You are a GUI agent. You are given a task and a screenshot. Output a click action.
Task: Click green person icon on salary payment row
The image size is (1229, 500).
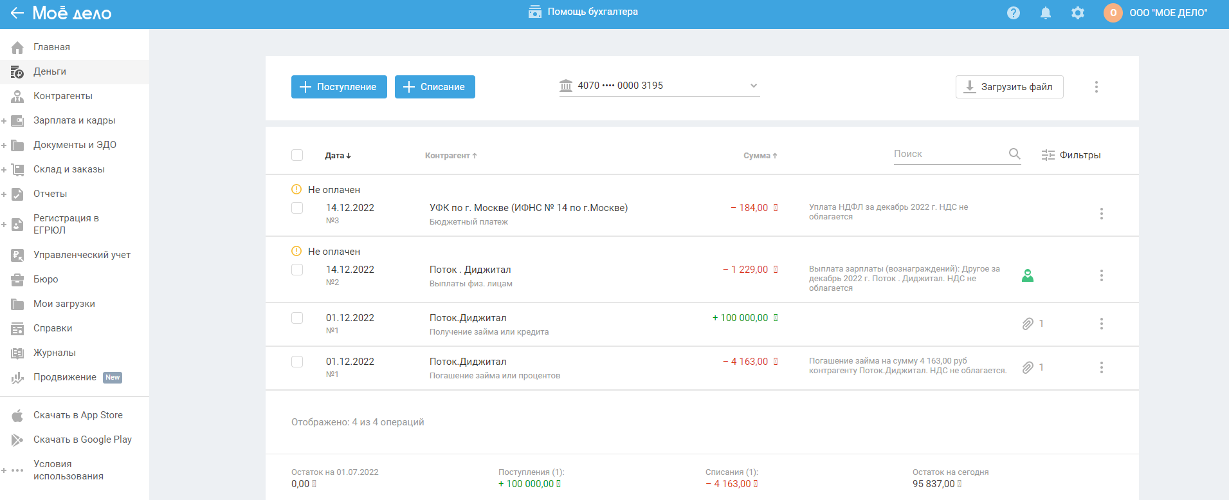[x=1028, y=275]
